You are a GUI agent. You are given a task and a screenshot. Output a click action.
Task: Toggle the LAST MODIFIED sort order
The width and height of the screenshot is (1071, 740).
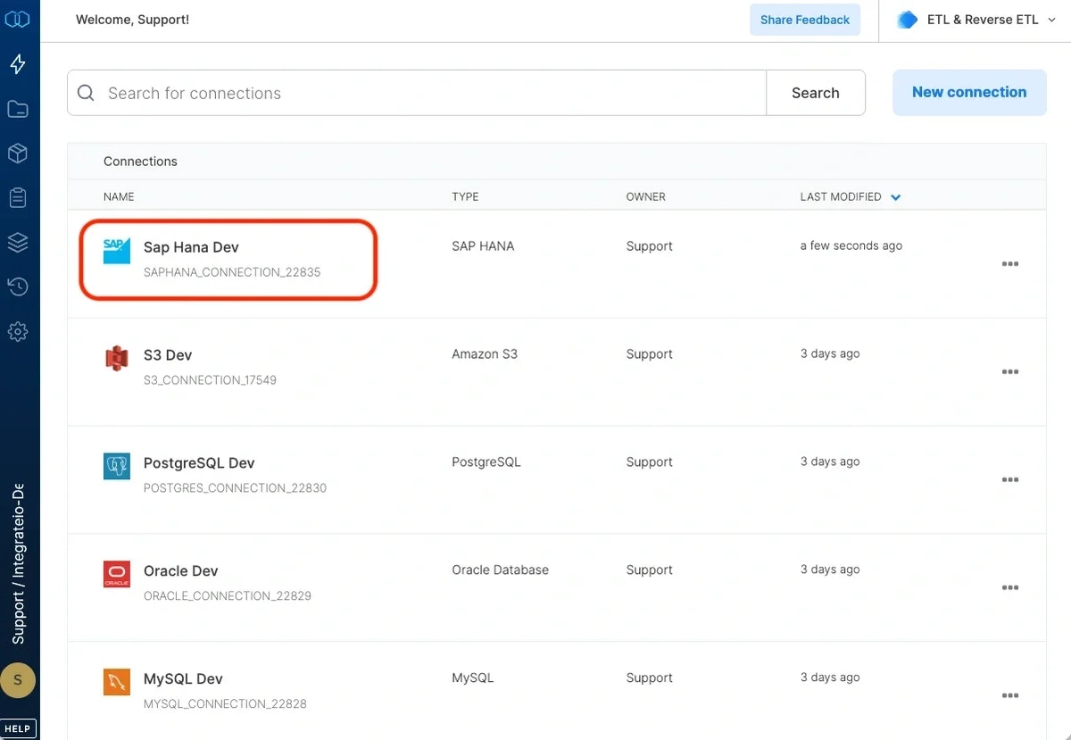(x=895, y=197)
